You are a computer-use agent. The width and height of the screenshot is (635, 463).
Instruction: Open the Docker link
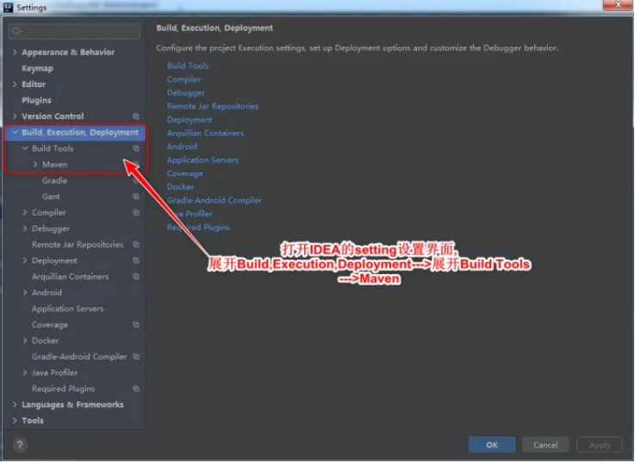click(x=180, y=187)
